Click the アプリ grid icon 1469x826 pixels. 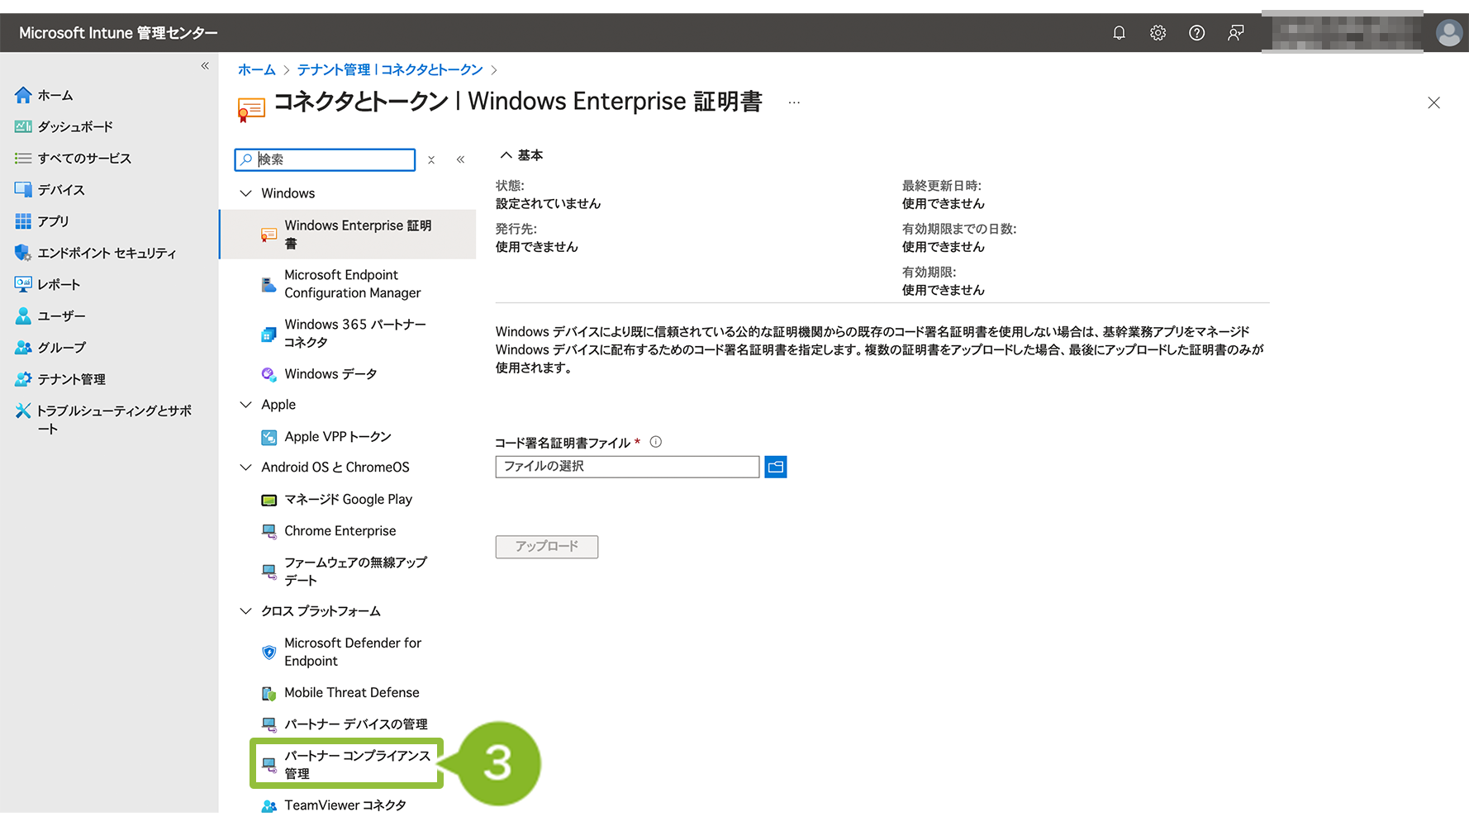pyautogui.click(x=23, y=221)
